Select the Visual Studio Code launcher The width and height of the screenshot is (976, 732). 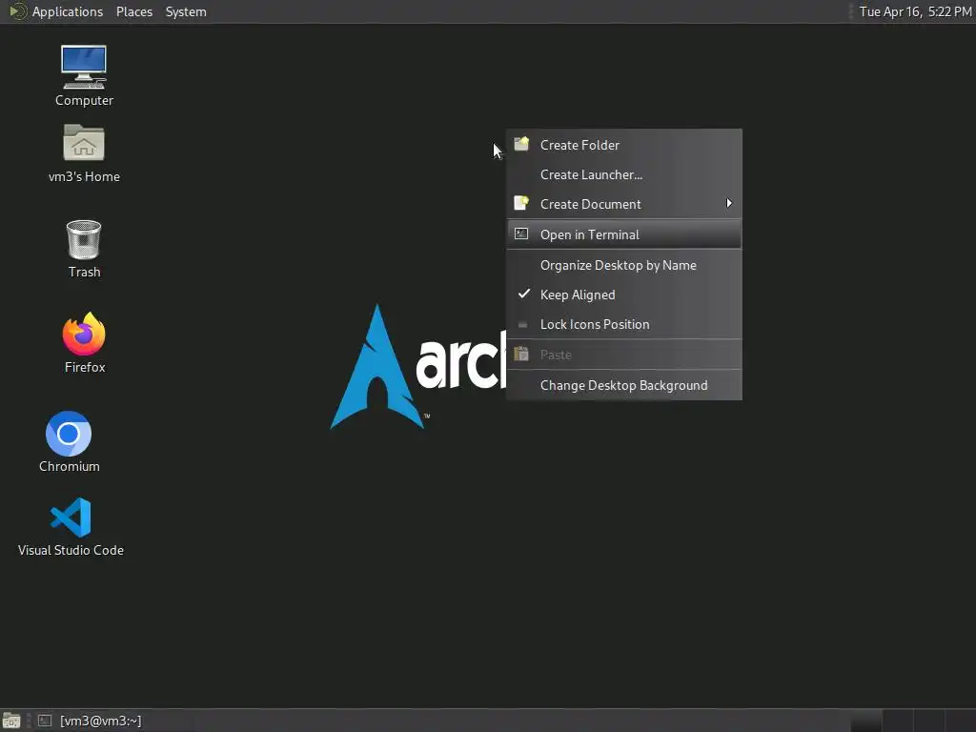[x=71, y=526]
